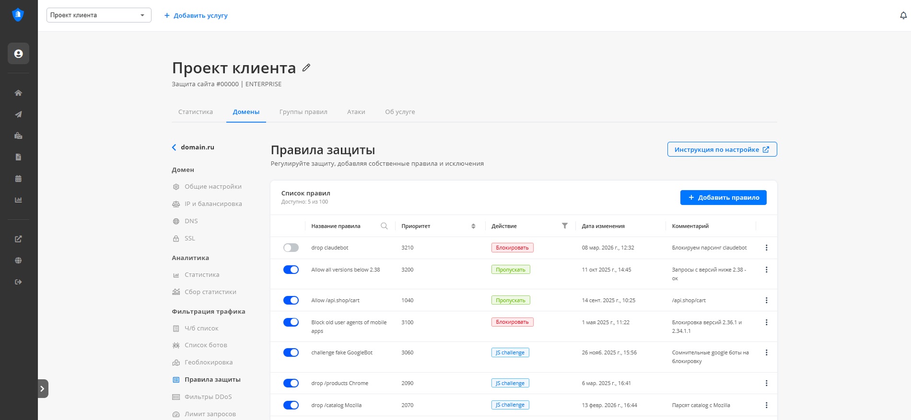This screenshot has width=911, height=420.
Task: Open options menu for drop /catalog Mozilla rule
Action: pyautogui.click(x=766, y=405)
